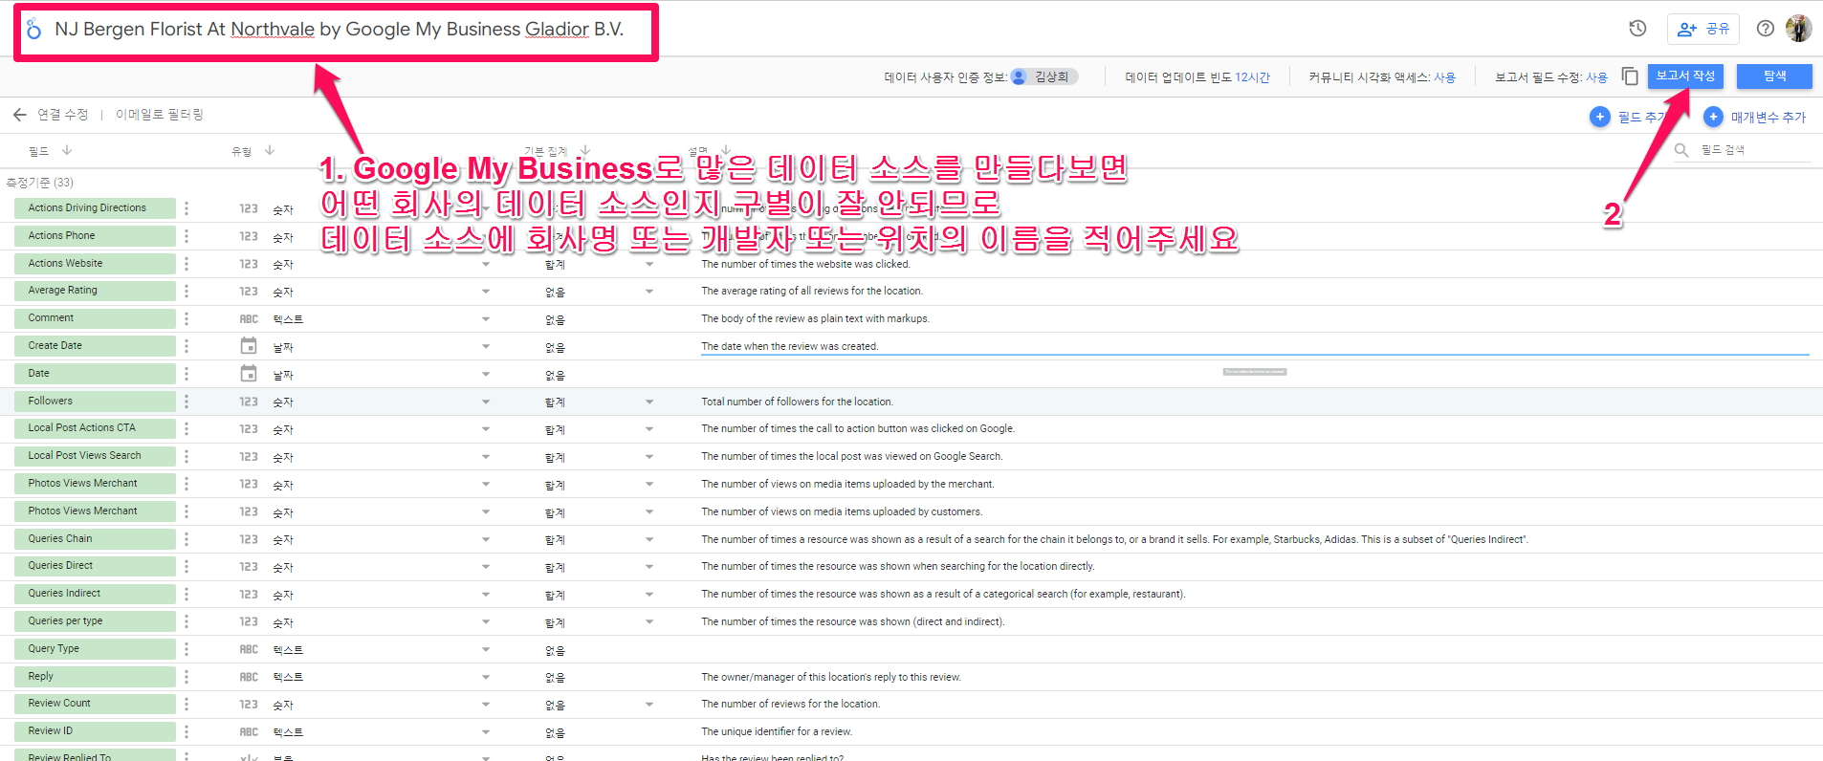Click the 보고서 작성 button
Viewport: 1823px width, 761px height.
1685,76
